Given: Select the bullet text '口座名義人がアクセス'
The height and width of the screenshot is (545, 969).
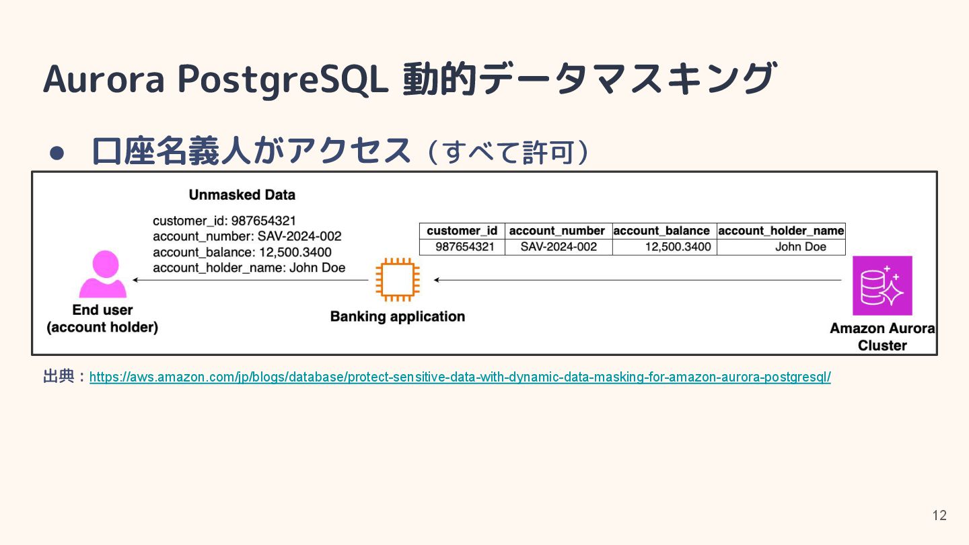Looking at the screenshot, I should coord(251,151).
